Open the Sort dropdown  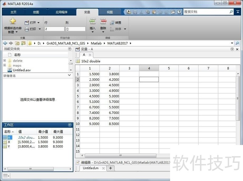coord(118,29)
